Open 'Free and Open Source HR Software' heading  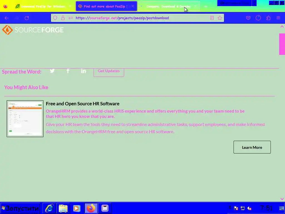click(x=82, y=104)
